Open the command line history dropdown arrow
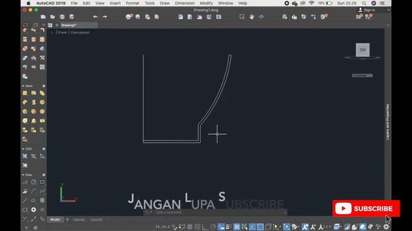Viewport: 412px width, 231px height. tap(285, 212)
